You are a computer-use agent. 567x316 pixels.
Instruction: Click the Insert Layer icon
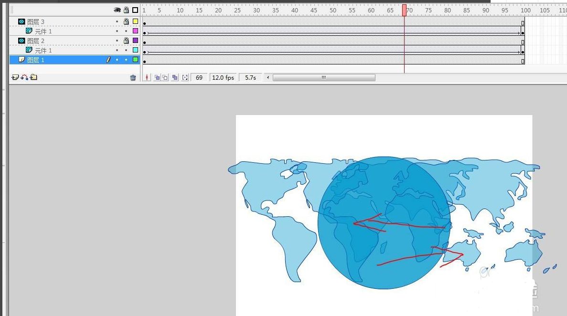click(x=15, y=77)
